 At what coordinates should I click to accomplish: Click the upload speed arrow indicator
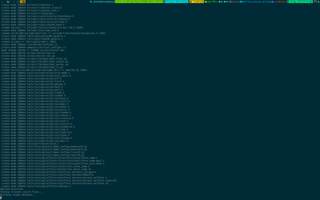(226, 2)
